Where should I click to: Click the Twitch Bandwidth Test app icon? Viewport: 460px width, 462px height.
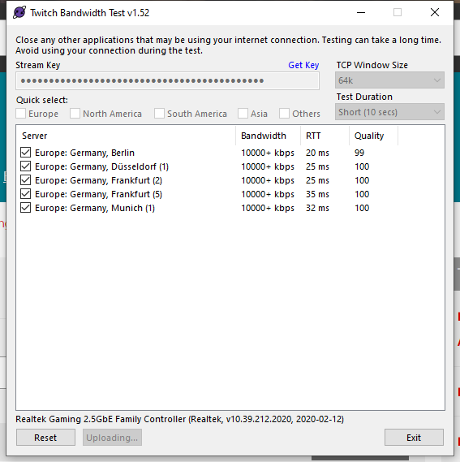19,13
